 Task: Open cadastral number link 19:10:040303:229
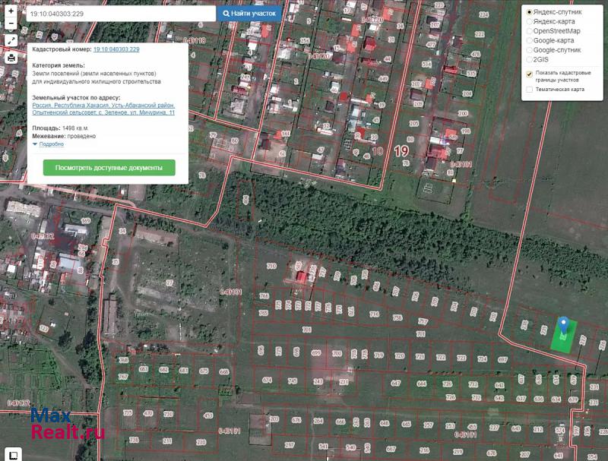pyautogui.click(x=116, y=49)
